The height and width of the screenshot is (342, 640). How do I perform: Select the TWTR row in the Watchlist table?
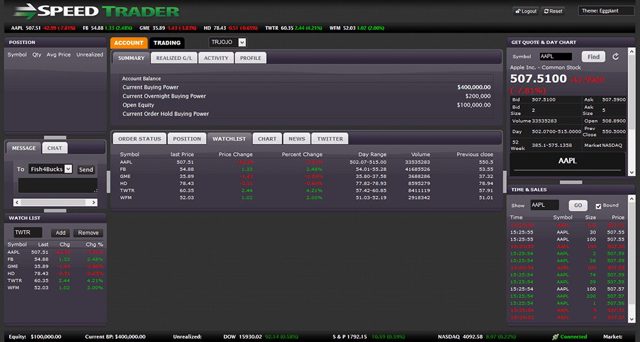306,190
